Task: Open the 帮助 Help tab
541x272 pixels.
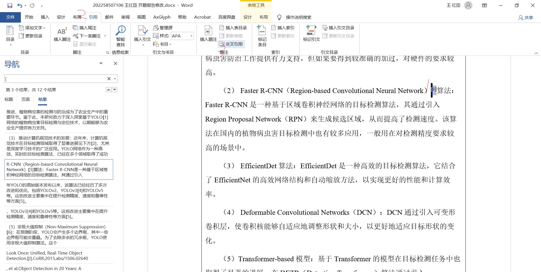Action: (182, 17)
